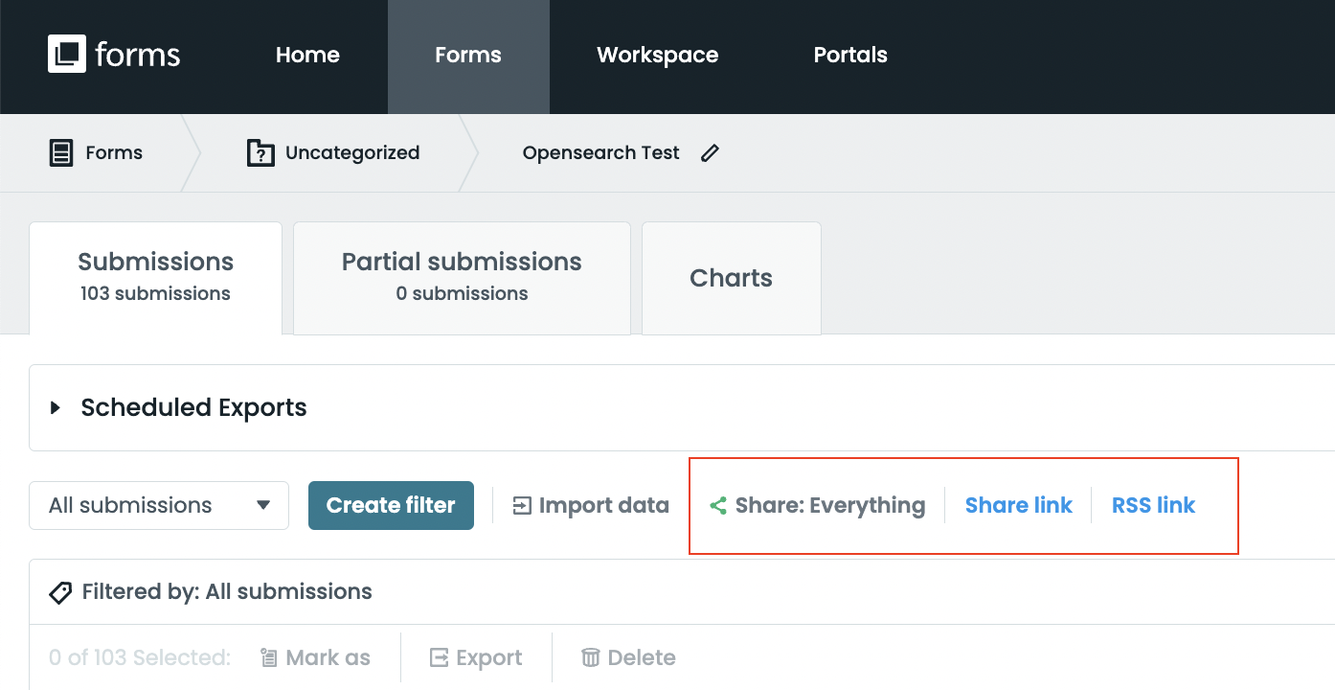Click the Delete trash can icon
The width and height of the screenshot is (1335, 690).
pos(591,657)
